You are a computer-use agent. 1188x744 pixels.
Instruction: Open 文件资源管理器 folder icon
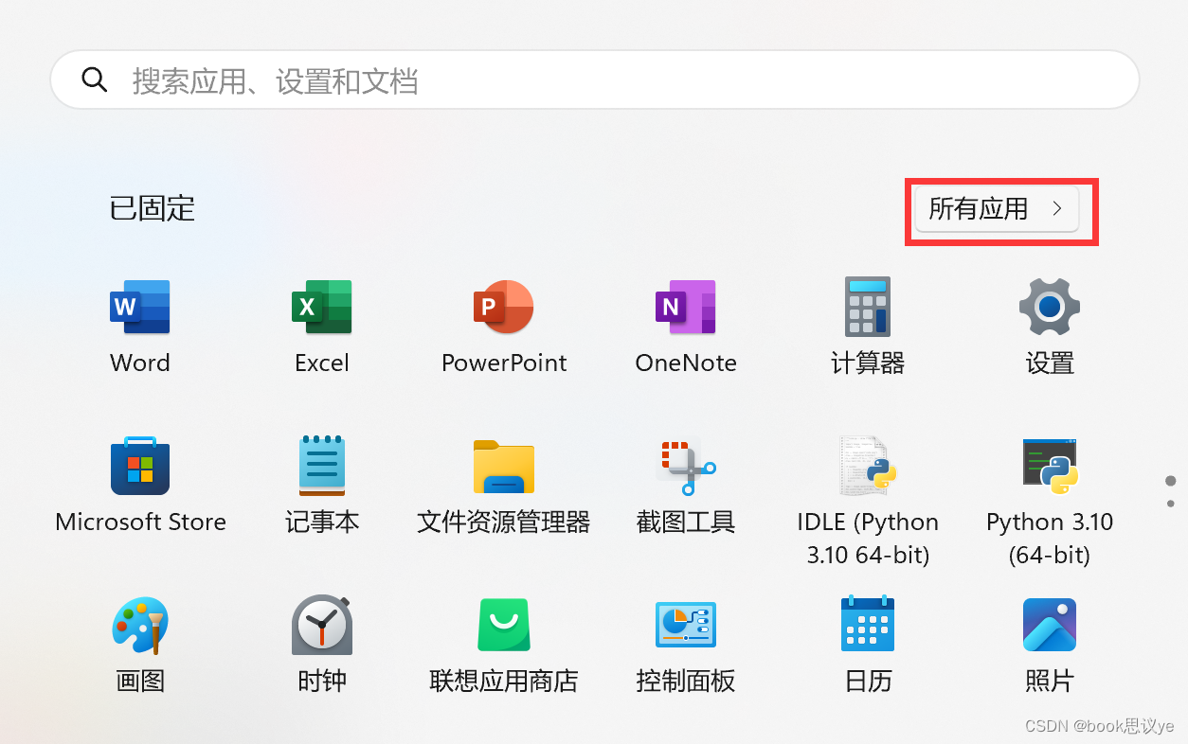504,466
